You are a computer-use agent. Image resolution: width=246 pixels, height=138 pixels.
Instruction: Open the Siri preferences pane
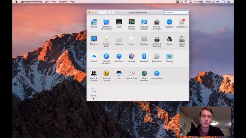(x=119, y=75)
